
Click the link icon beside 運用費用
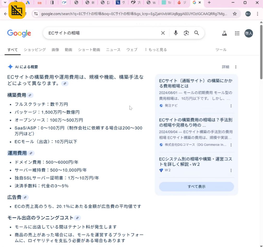(31, 153)
